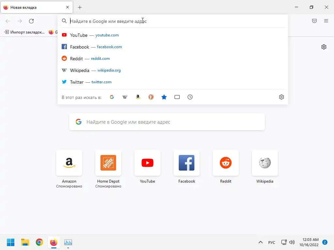Reload the current page
Screen dimensions: 334x250
tap(31, 21)
